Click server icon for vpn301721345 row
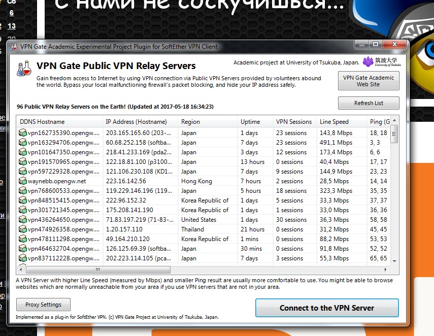 (22, 210)
